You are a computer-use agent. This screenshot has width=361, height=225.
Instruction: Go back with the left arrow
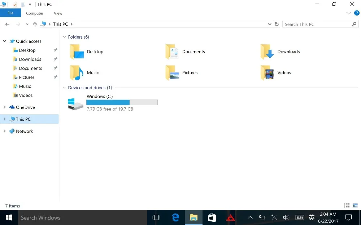tap(7, 24)
